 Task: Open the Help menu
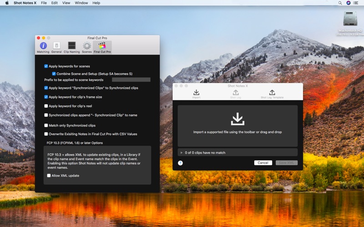click(x=96, y=3)
